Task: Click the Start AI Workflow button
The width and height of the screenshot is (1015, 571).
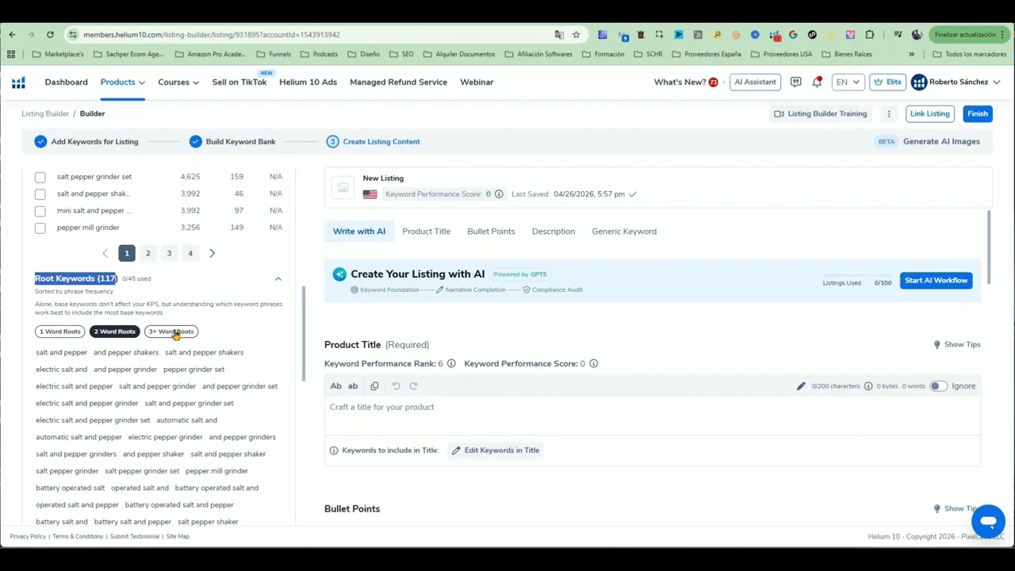Action: (936, 281)
